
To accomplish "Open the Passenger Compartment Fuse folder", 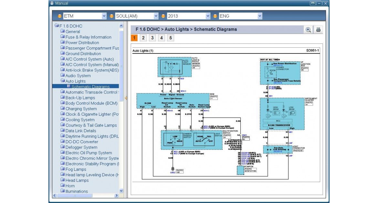I will pos(89,48).
